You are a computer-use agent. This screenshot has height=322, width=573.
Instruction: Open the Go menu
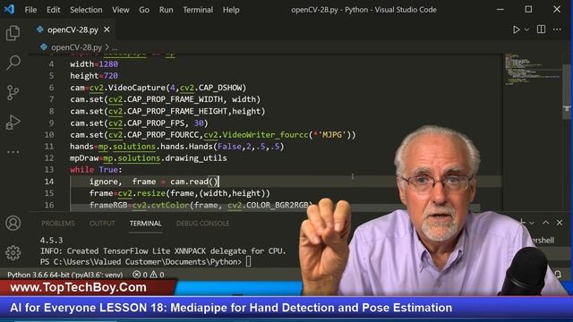tap(144, 10)
